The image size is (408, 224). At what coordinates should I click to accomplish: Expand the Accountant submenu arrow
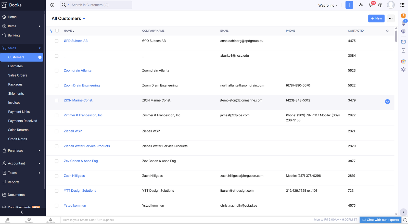coord(40,164)
